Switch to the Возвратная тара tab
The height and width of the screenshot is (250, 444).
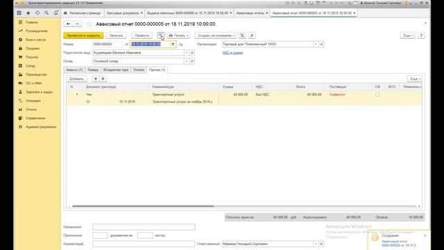tap(116, 70)
